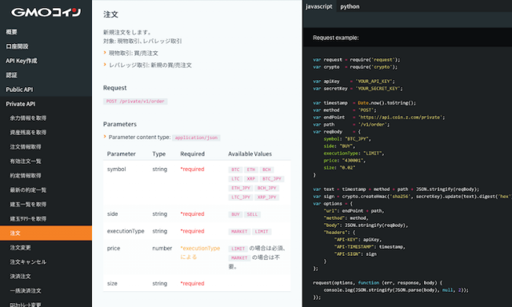
Task: Open 注文キャンセル page
Action: click(x=28, y=262)
